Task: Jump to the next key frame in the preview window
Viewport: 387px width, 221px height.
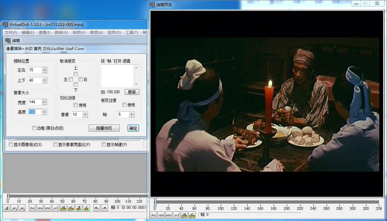Action: (192, 215)
